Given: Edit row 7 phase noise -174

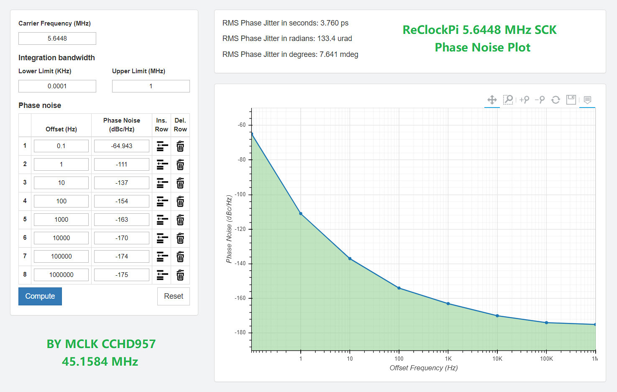Looking at the screenshot, I should [122, 256].
